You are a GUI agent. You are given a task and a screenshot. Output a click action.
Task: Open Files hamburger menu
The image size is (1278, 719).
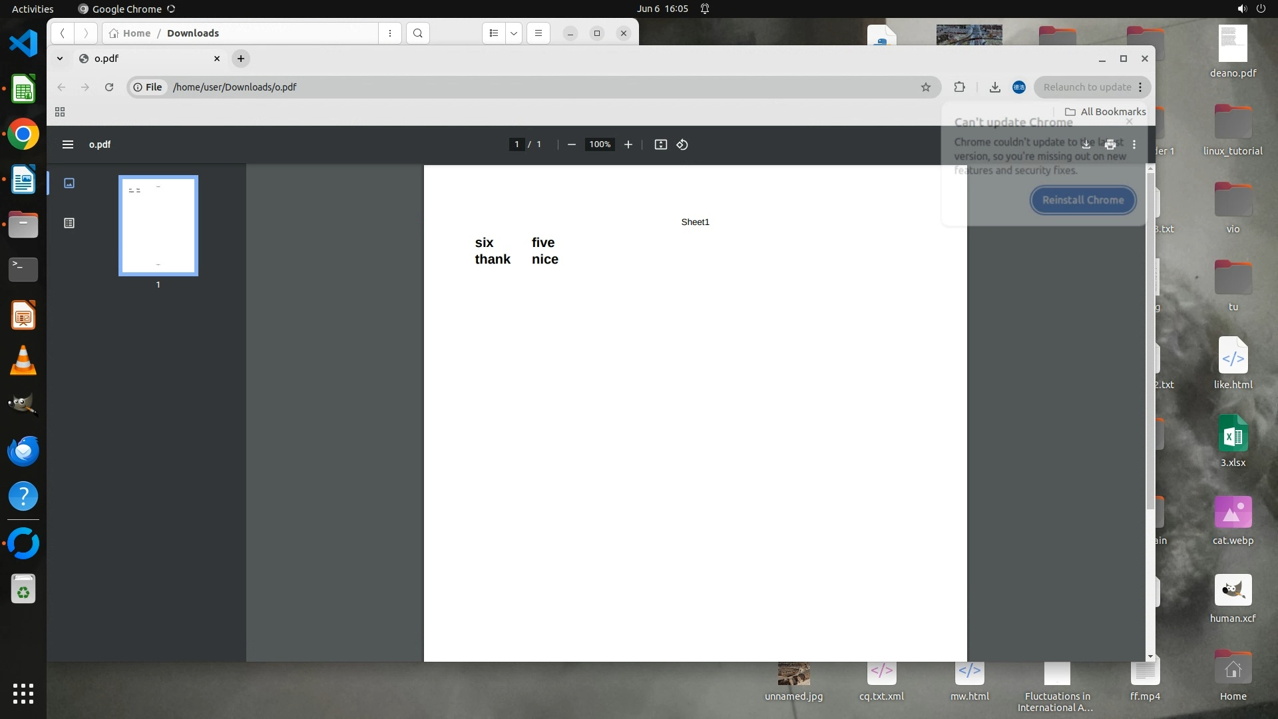coord(538,33)
